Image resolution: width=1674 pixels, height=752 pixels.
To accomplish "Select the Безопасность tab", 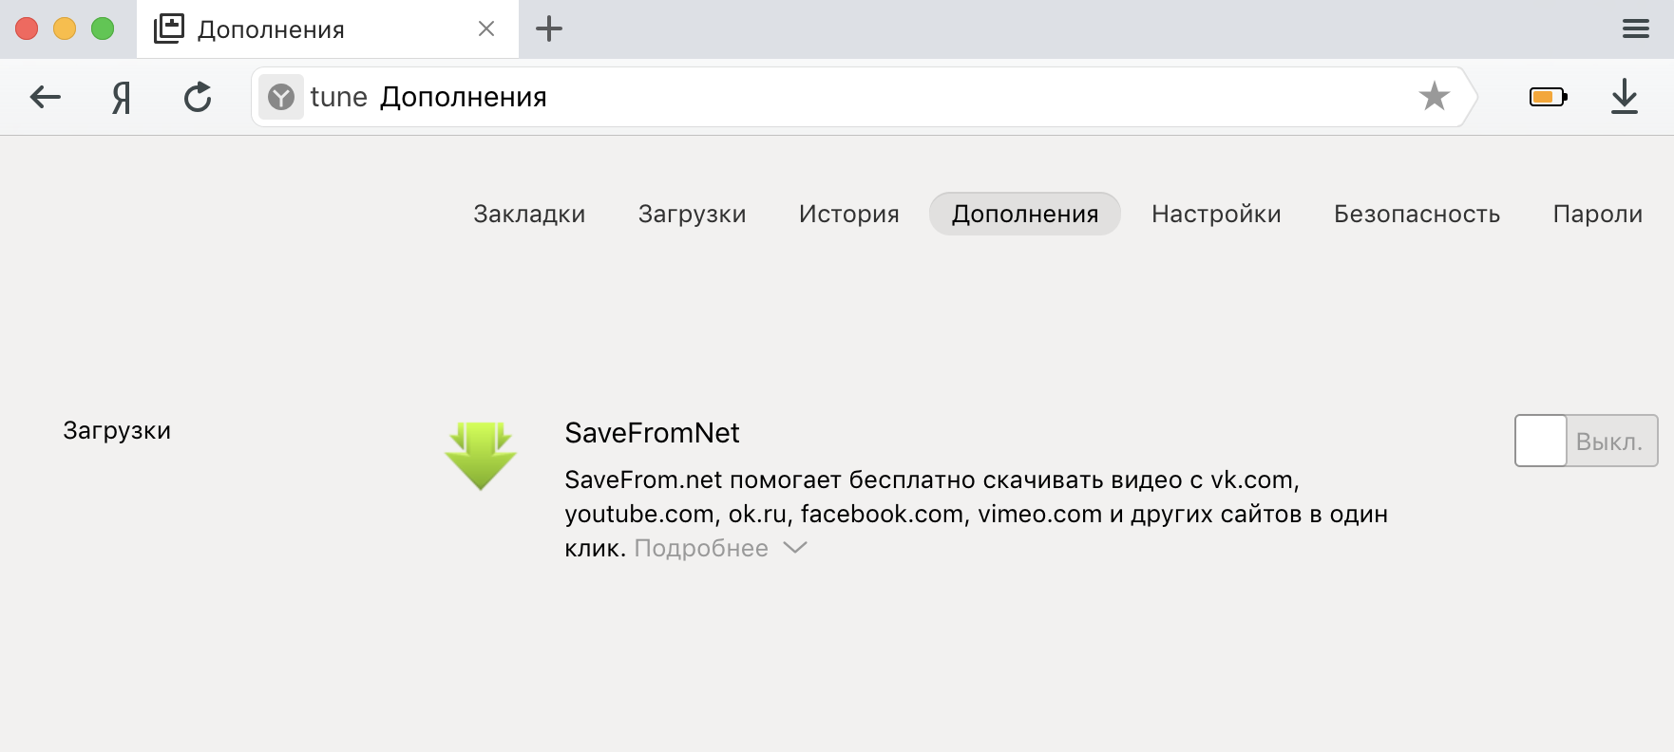I will [1417, 215].
